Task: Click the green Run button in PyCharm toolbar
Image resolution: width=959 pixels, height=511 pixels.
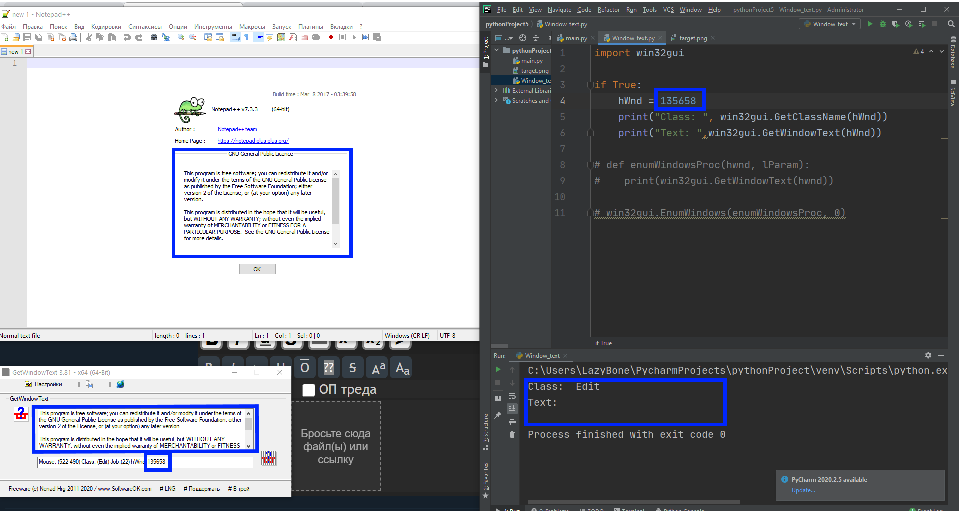Action: (x=870, y=24)
